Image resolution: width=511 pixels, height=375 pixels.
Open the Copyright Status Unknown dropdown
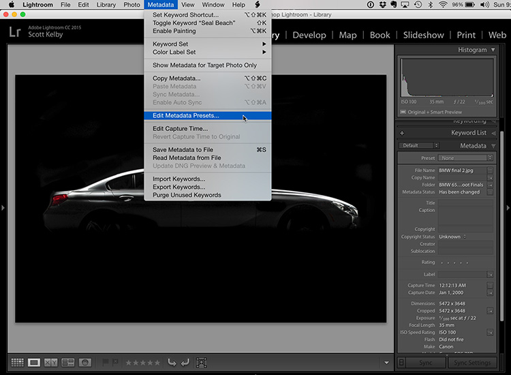point(452,237)
